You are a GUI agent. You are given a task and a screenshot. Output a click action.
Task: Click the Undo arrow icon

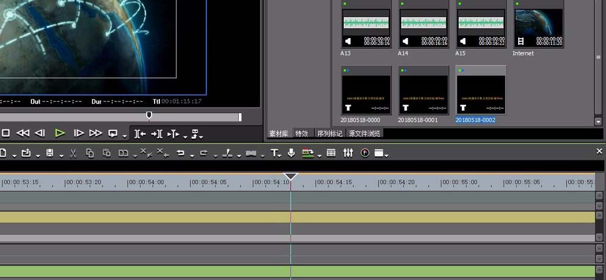tap(180, 153)
